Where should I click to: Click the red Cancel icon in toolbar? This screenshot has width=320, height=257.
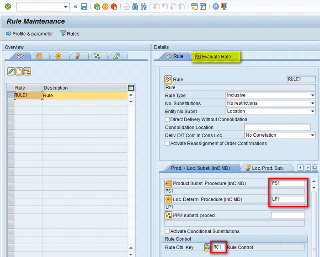pos(113,6)
